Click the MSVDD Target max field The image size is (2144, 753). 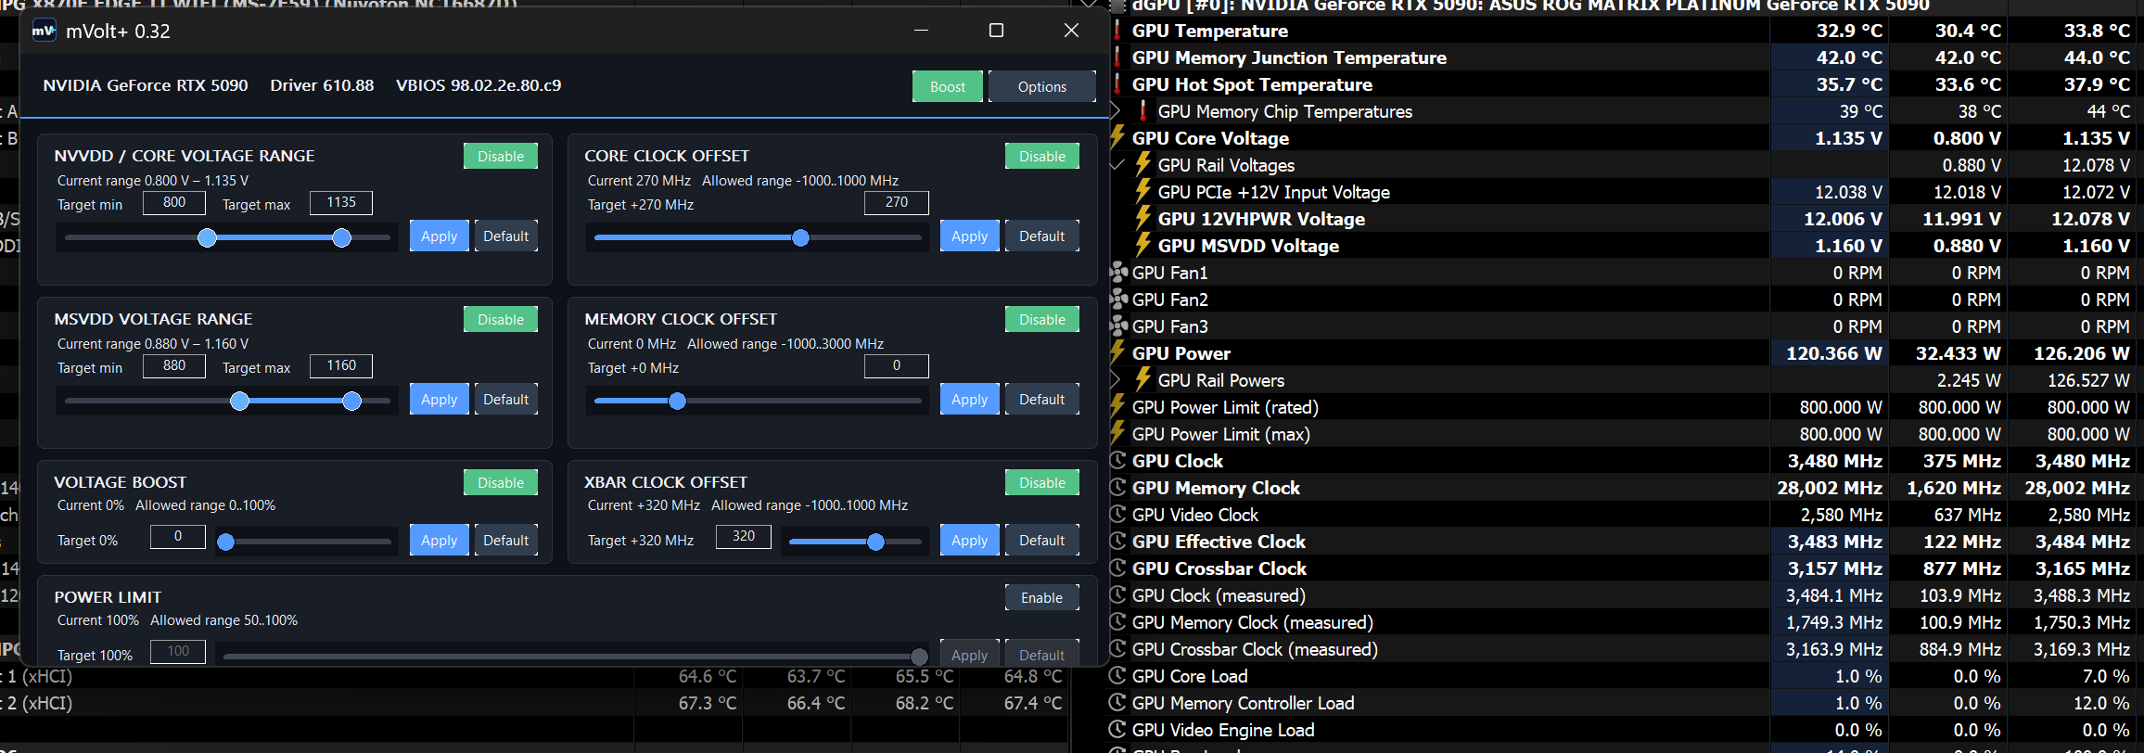[341, 365]
